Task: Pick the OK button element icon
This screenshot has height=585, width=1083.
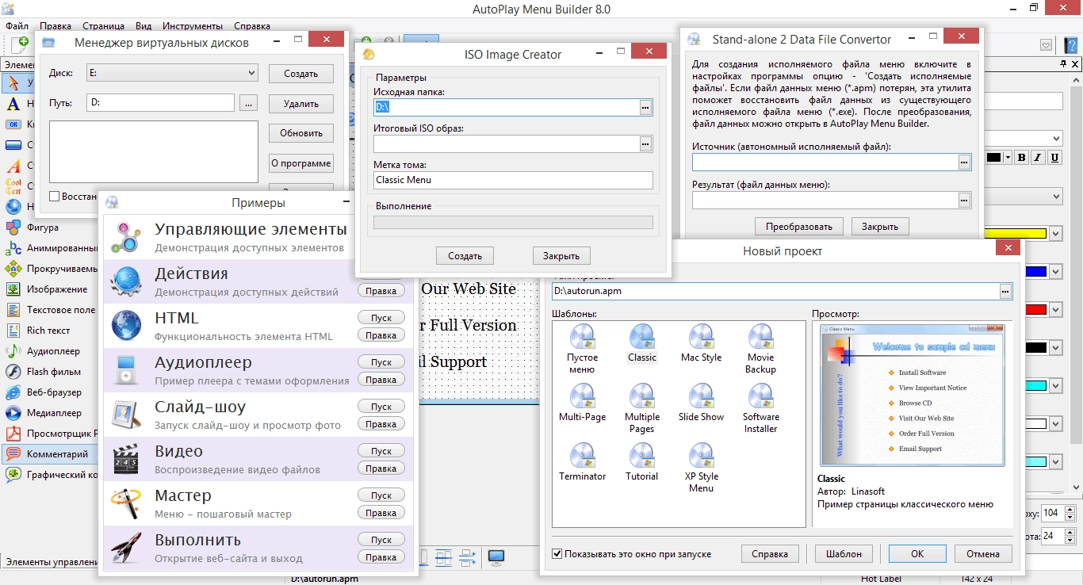Action: point(13,124)
